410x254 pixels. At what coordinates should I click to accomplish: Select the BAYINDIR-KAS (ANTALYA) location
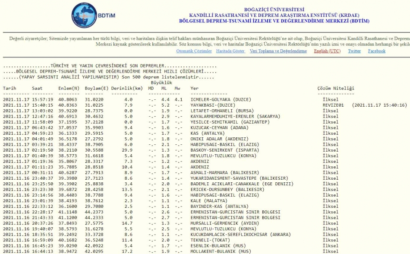pos(219,206)
